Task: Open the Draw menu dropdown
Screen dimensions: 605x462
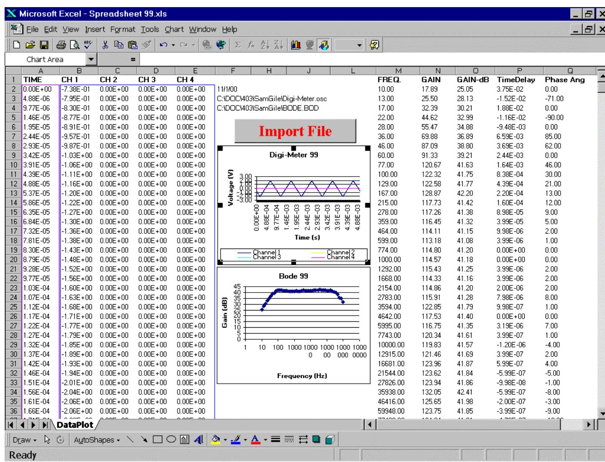Action: click(24, 440)
